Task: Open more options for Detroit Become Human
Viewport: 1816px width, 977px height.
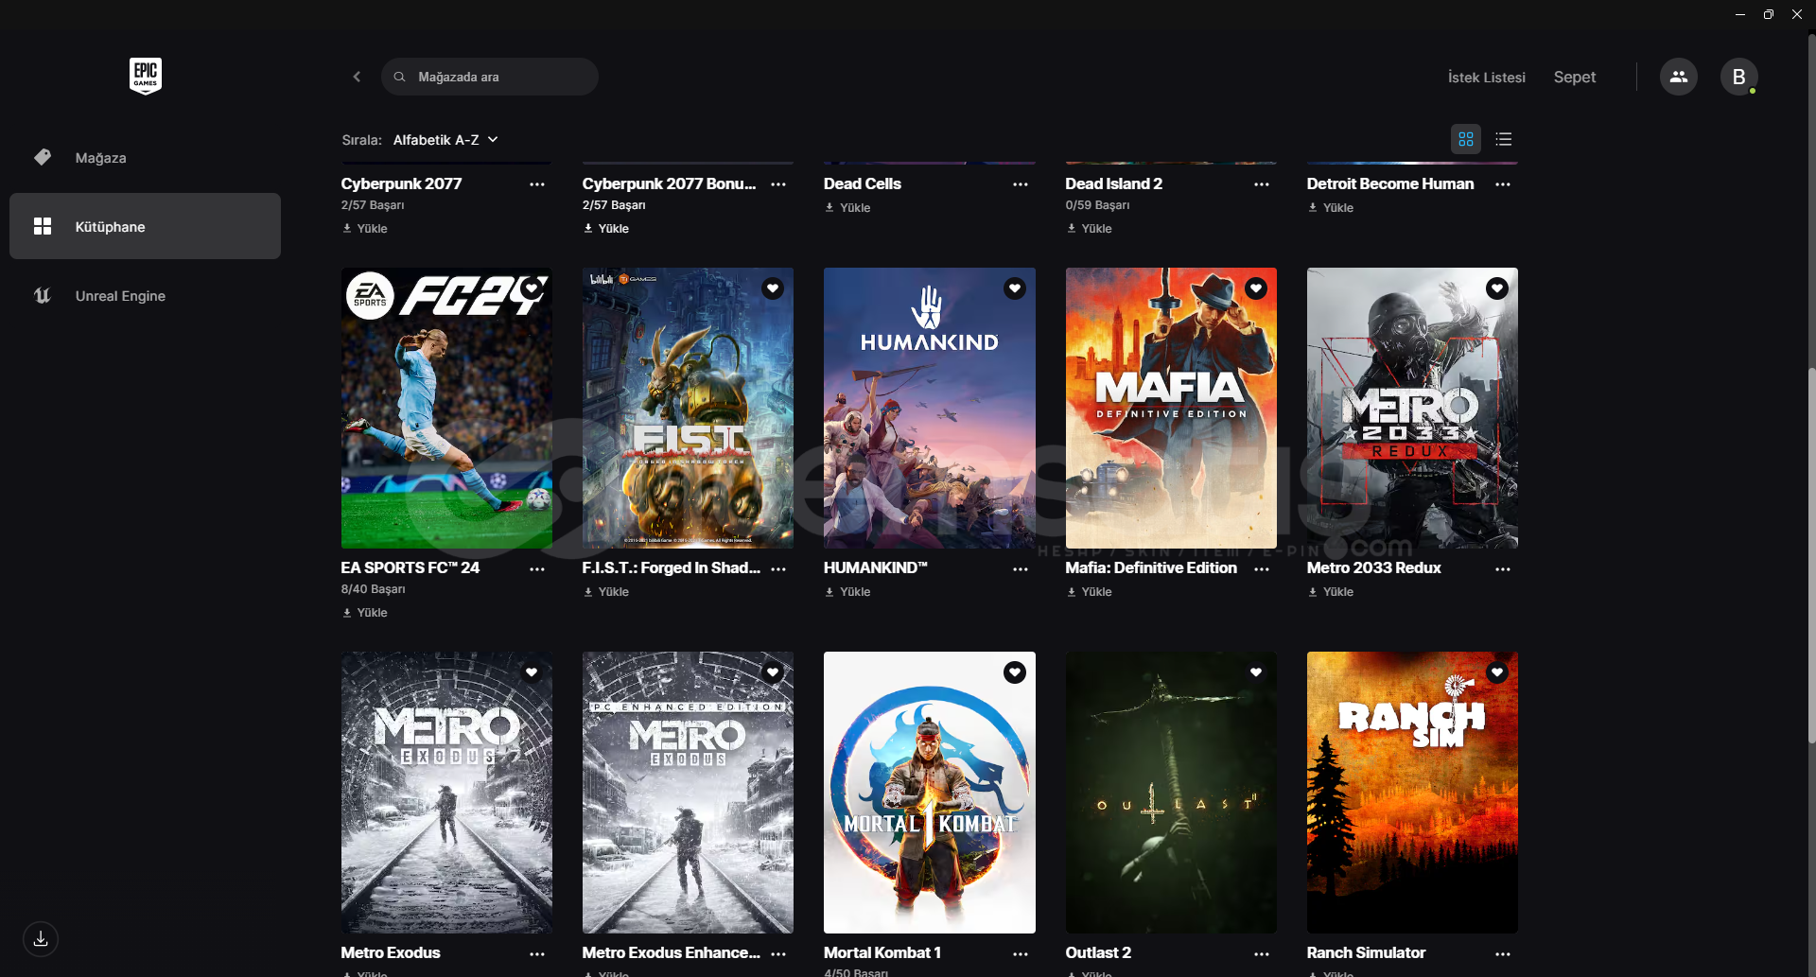Action: [x=1503, y=184]
